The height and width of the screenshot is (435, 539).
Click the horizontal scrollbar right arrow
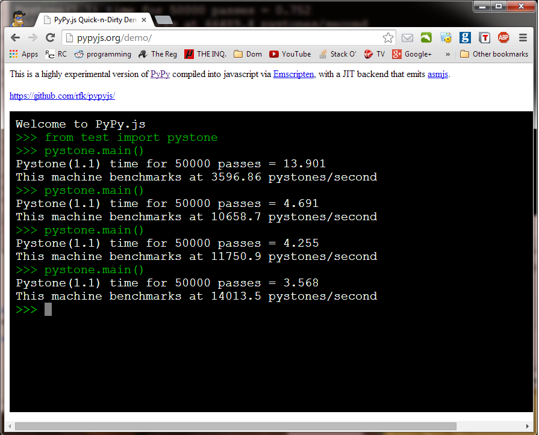click(x=528, y=427)
